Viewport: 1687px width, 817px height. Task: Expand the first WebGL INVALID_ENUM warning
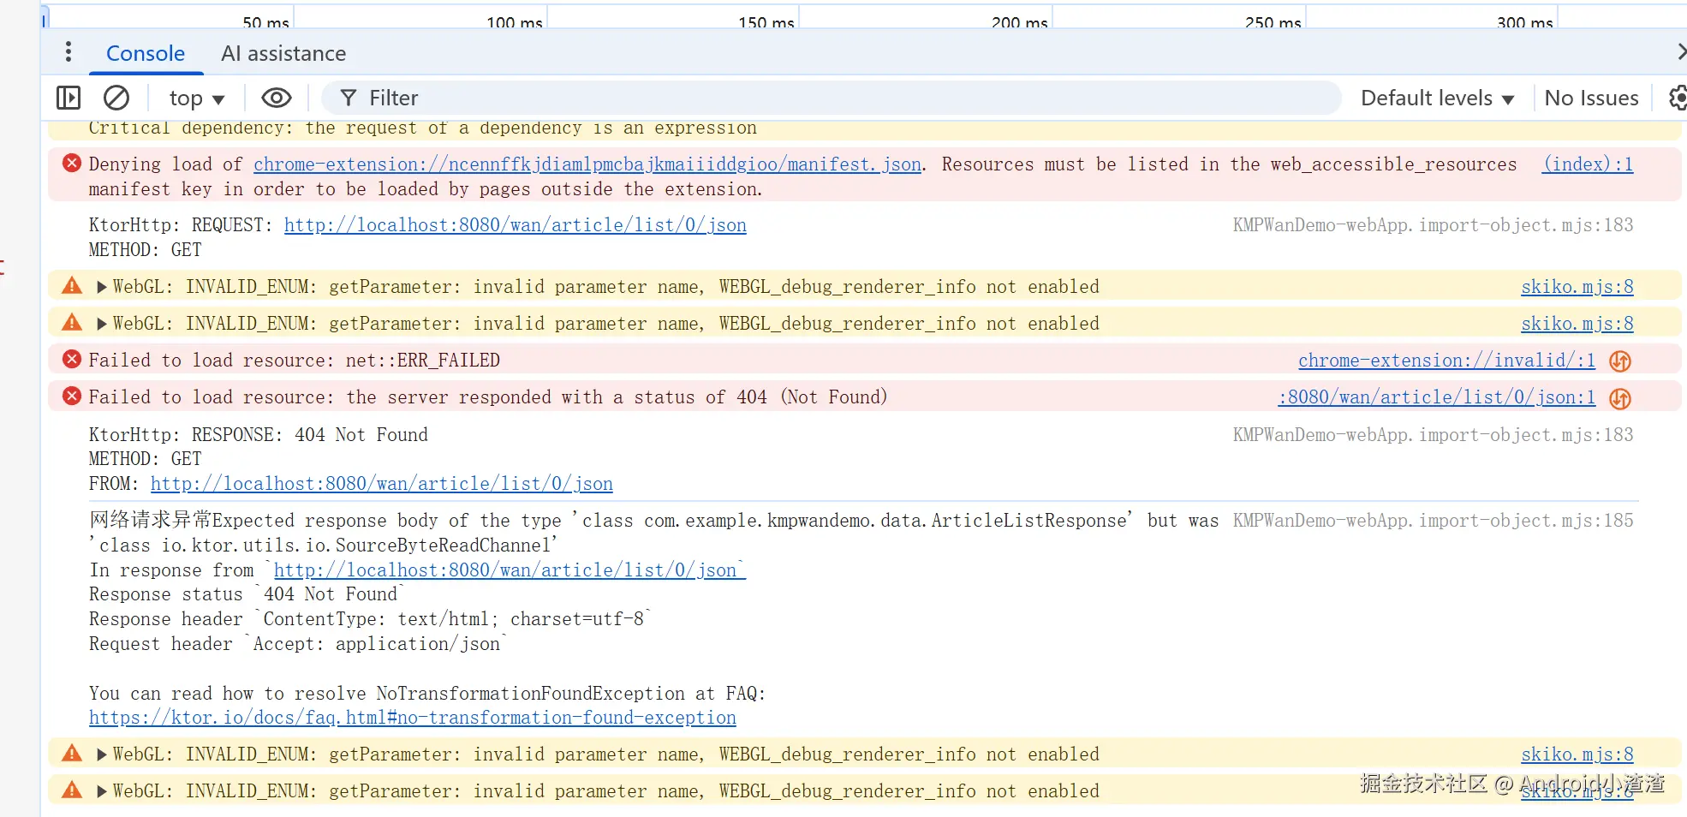[x=102, y=287]
